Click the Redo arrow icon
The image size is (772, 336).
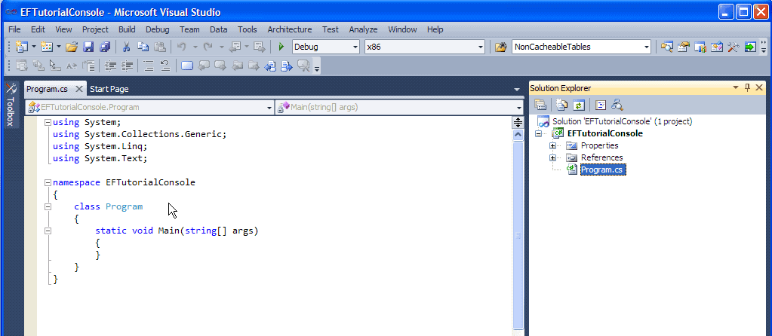208,47
